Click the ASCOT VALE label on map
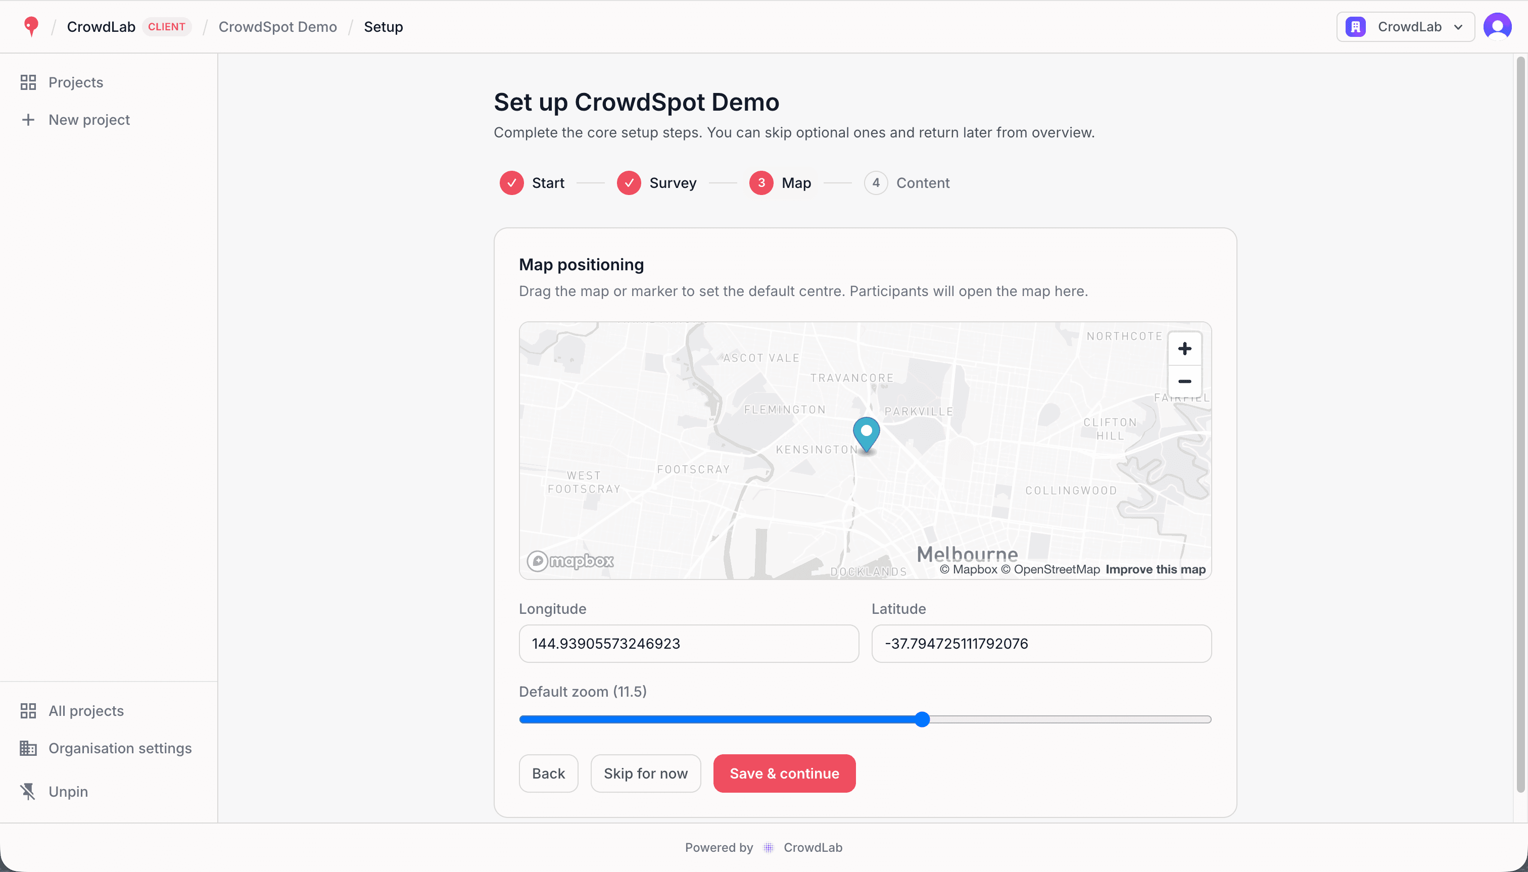The width and height of the screenshot is (1528, 872). [x=761, y=358]
